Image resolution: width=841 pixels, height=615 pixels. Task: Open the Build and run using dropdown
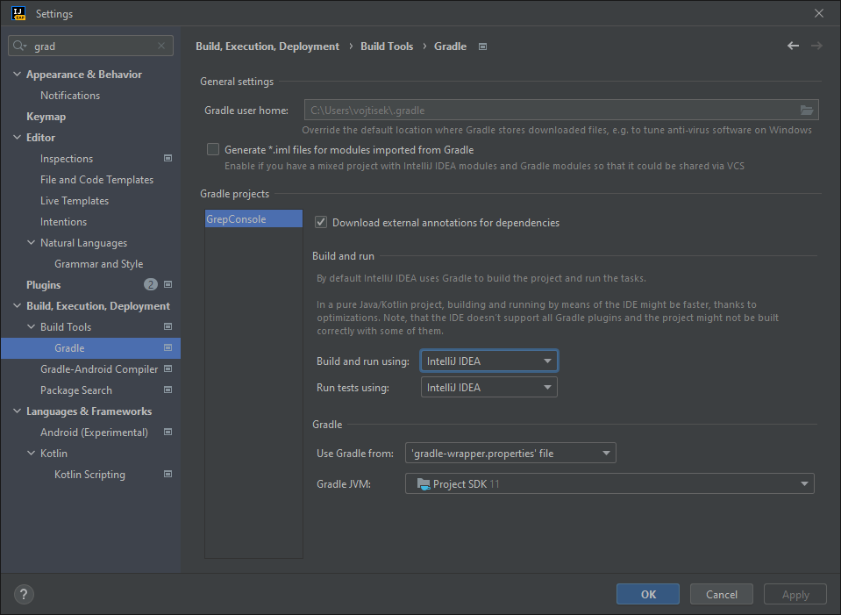click(x=488, y=361)
